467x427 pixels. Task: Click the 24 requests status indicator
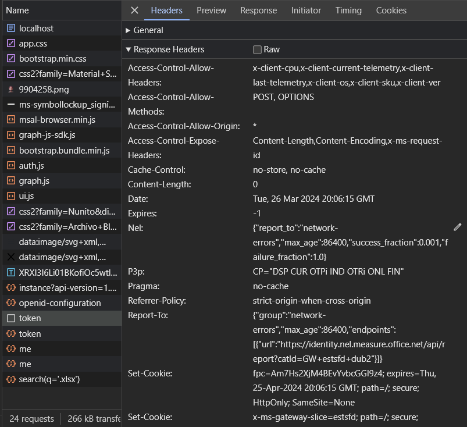click(x=30, y=418)
